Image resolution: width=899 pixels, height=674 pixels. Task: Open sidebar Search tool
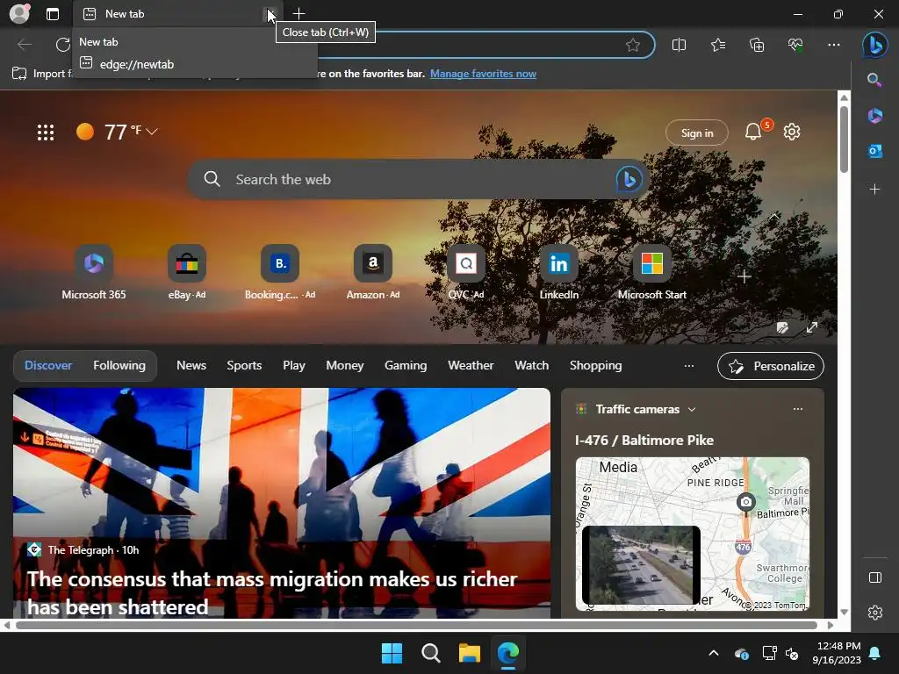[874, 80]
